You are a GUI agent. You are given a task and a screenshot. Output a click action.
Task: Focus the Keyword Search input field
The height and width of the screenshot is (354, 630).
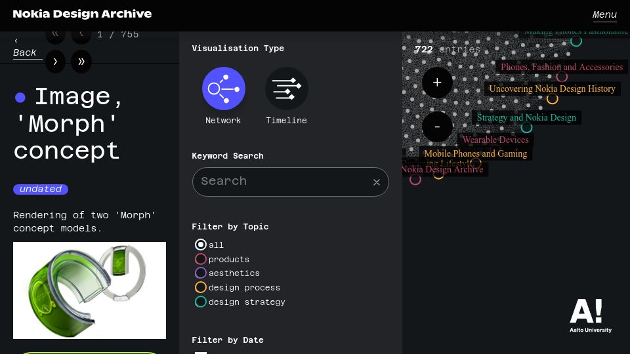tap(290, 182)
